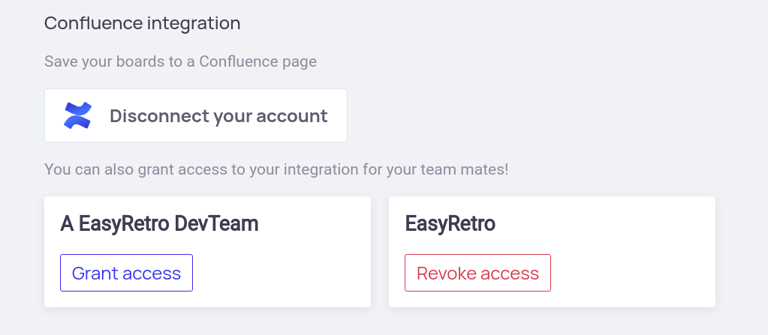Click the word "Disconnect" on the account button

(x=159, y=116)
